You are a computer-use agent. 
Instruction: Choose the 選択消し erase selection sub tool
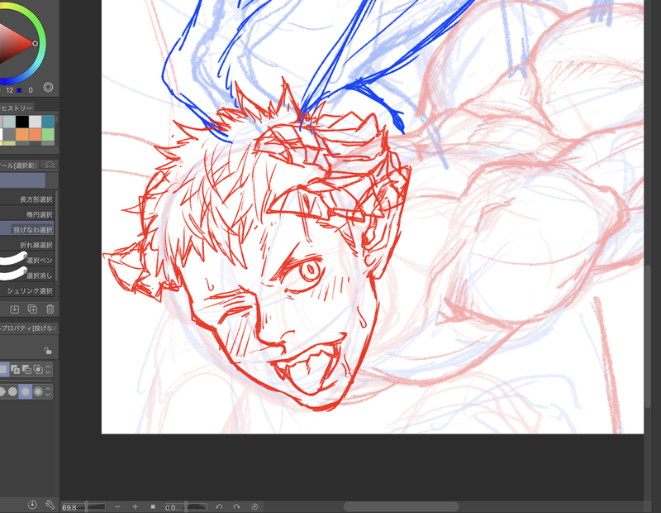tap(27, 276)
